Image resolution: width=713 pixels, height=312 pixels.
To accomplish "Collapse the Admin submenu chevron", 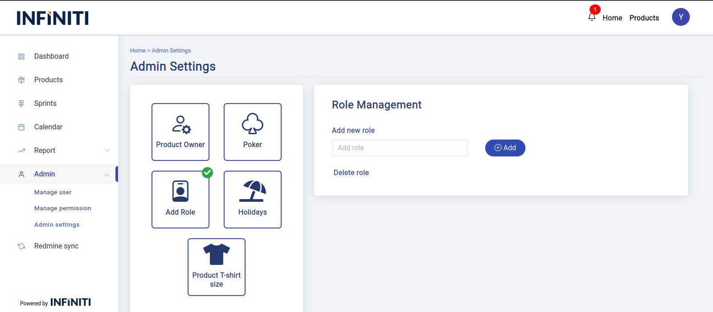I will tap(107, 175).
